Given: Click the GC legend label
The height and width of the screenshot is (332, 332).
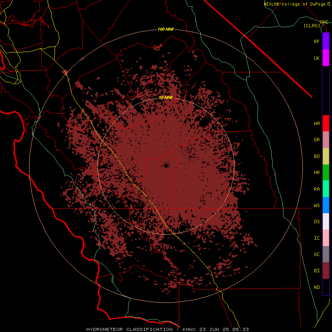Looking at the screenshot, I should [317, 255].
